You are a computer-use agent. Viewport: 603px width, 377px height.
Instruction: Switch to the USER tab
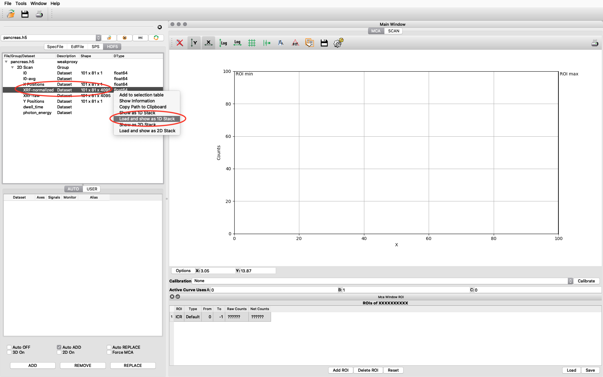tap(92, 189)
